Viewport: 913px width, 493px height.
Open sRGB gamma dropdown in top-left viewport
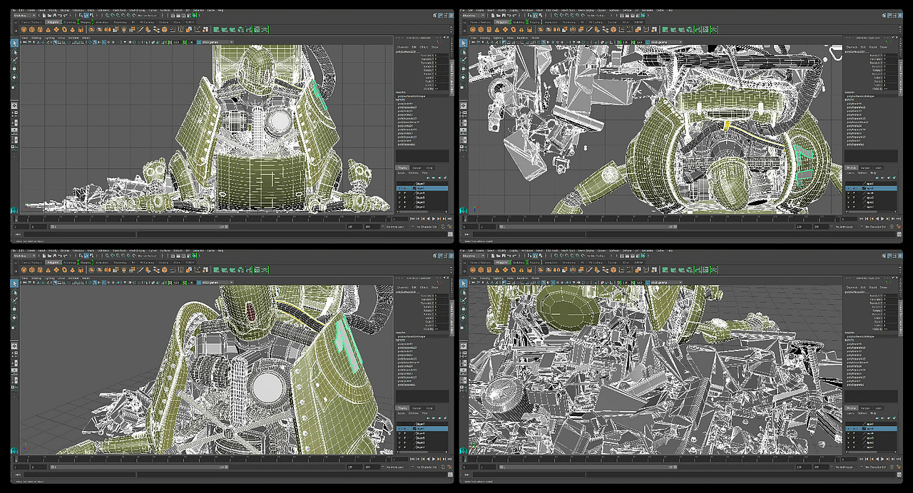coord(214,42)
